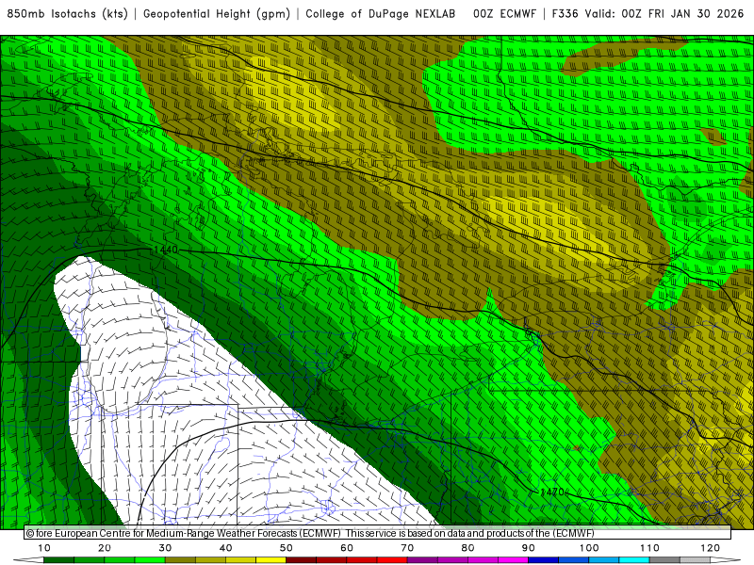Click the darkest green 10-15 kt swatch
Screen dimensions: 754x565
58,560
